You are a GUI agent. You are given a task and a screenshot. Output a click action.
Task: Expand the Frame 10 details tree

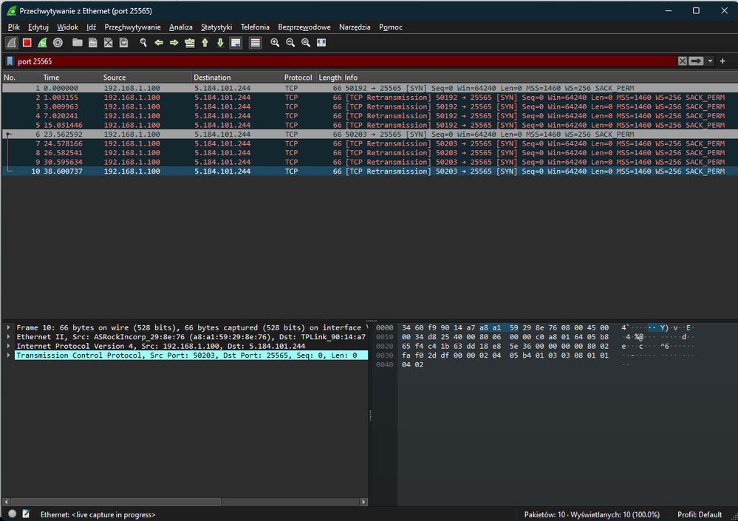[9, 327]
